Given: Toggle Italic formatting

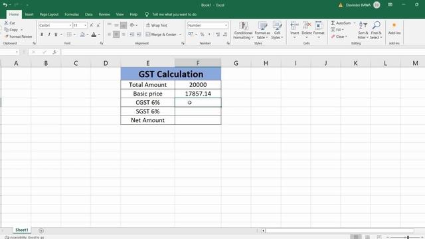Looking at the screenshot, I should pos(48,35).
